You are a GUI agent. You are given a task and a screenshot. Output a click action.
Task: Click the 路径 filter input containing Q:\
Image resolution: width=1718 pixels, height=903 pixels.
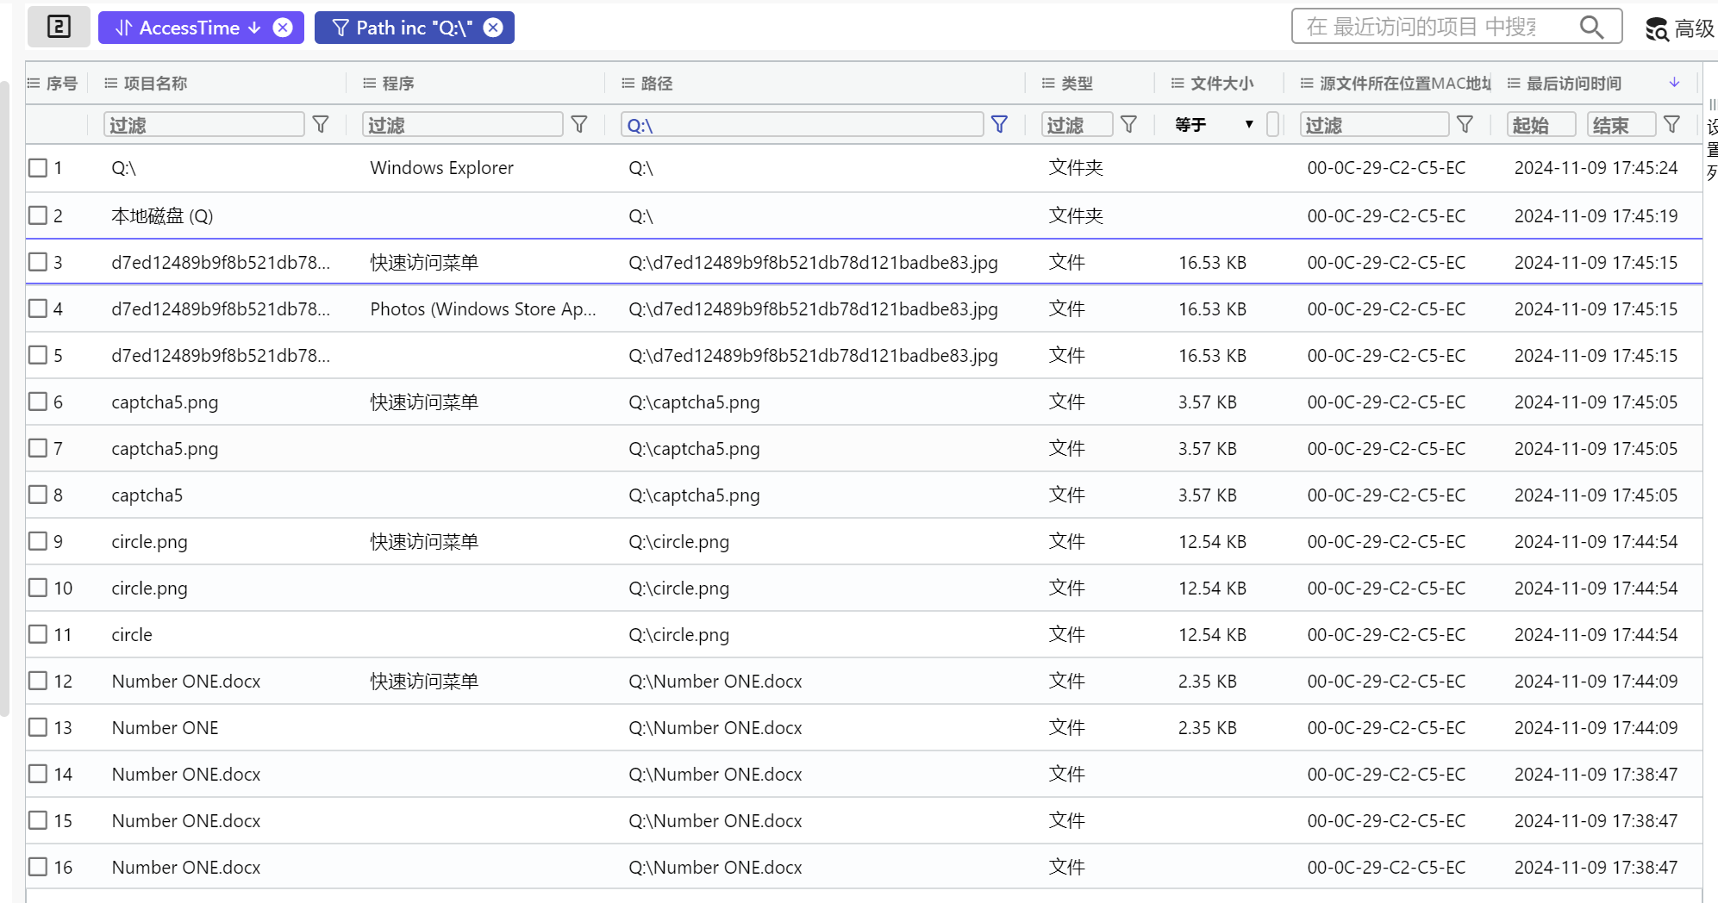803,125
